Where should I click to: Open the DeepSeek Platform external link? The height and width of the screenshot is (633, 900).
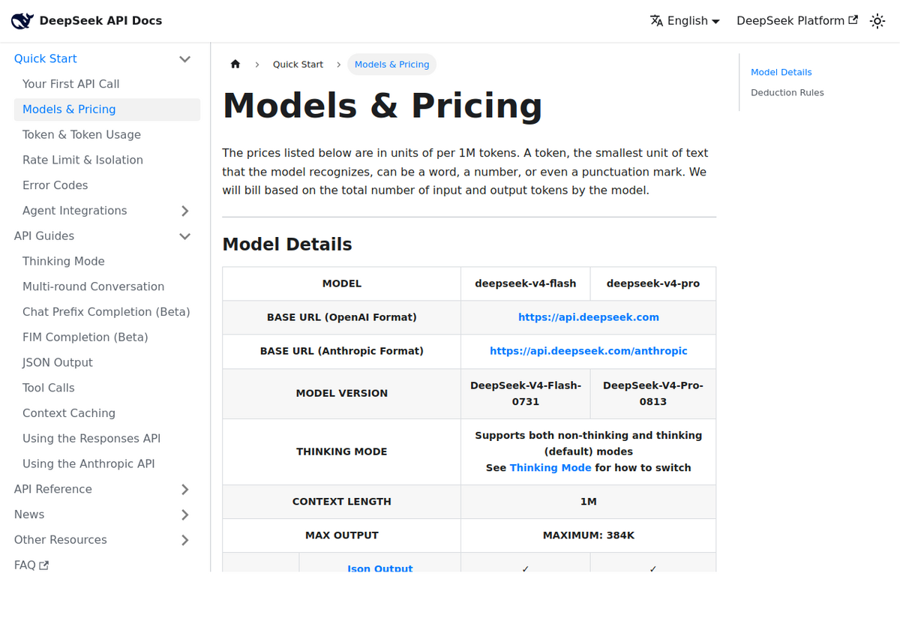[797, 21]
